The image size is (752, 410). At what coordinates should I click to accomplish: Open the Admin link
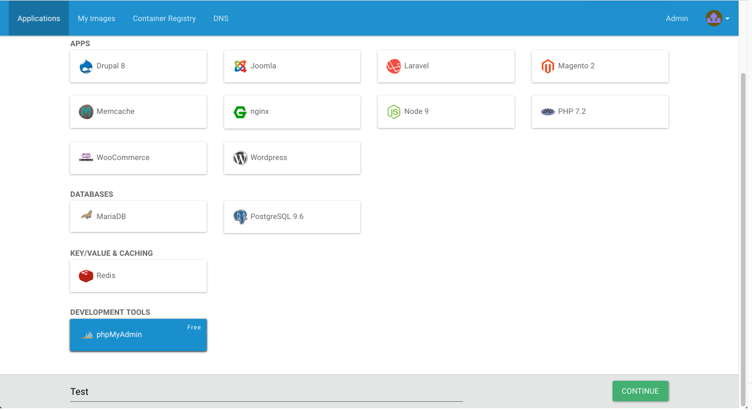click(x=677, y=18)
